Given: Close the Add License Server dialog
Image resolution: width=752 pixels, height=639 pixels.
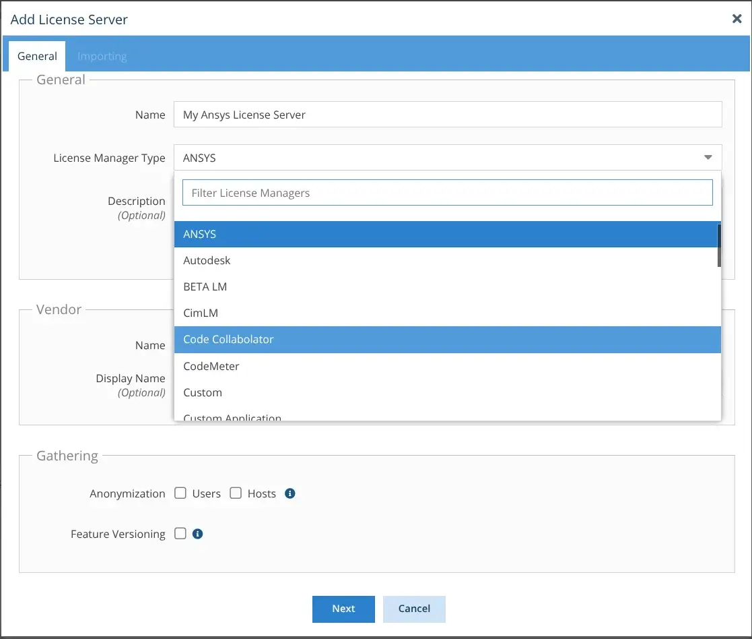Looking at the screenshot, I should tap(737, 19).
